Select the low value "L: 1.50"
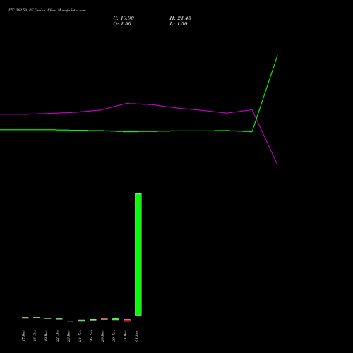353x353 pixels. pos(179,24)
